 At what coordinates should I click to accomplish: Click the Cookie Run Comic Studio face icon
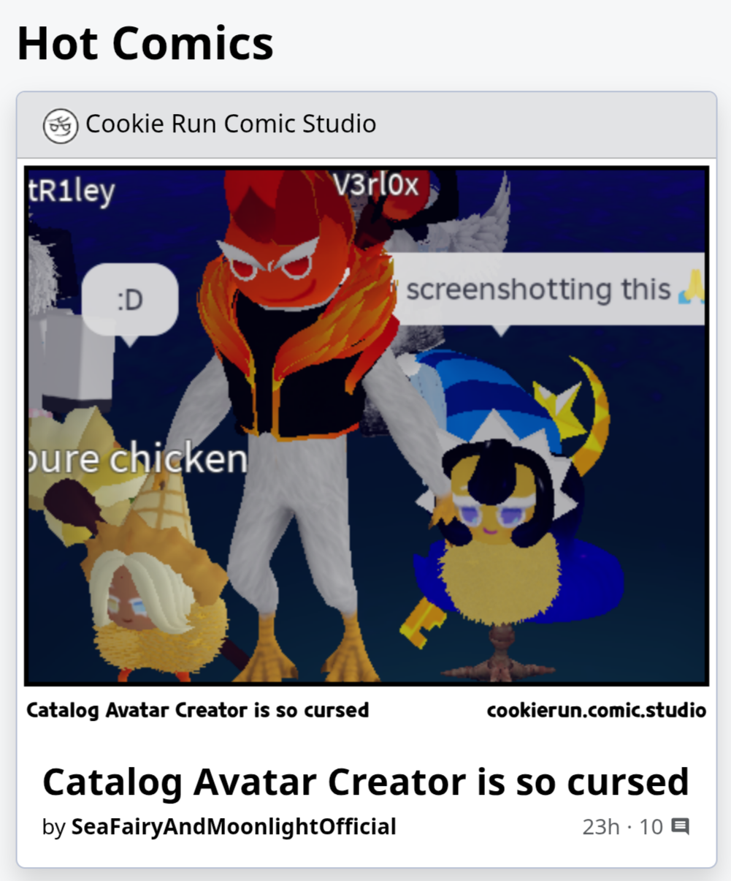[x=61, y=125]
